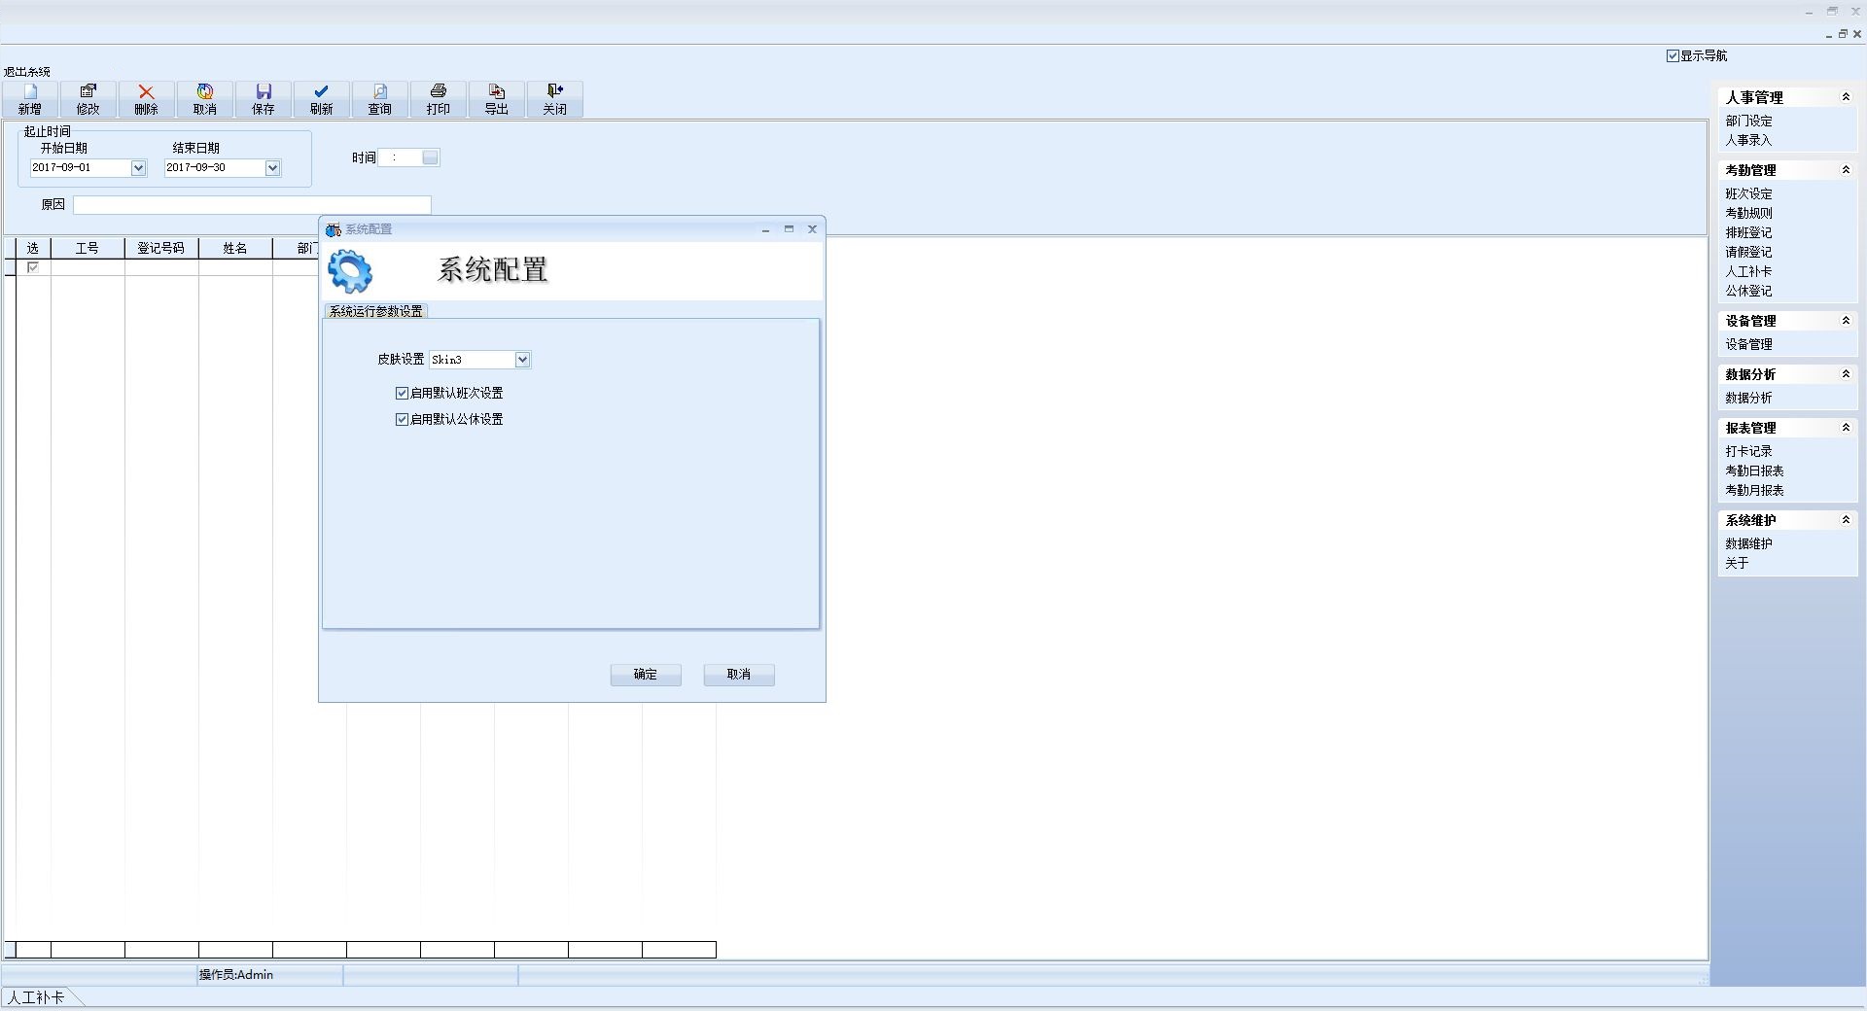Open 考勤月报表 report link
Screen dimensions: 1867x1011
click(1754, 490)
